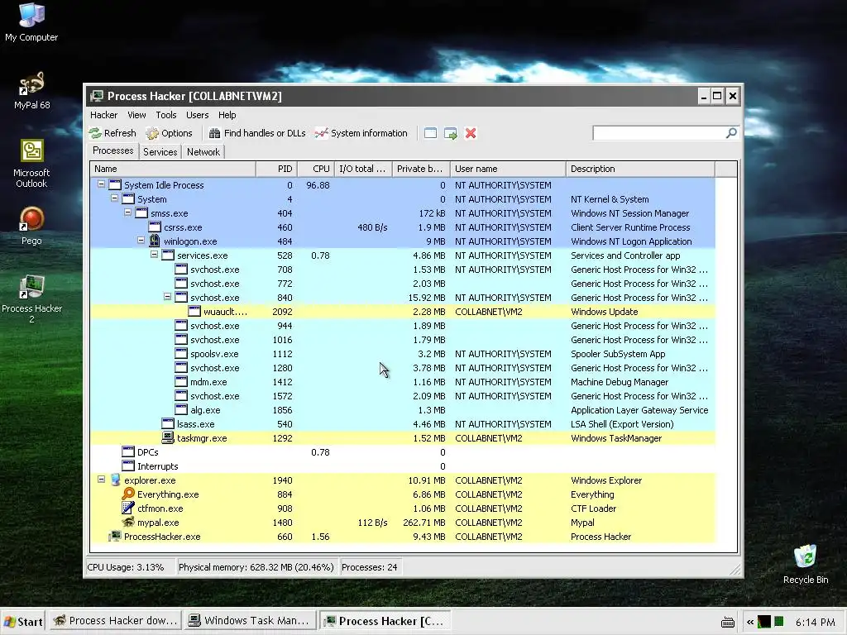Viewport: 847px width, 635px height.
Task: Click Find handles or DLLs
Action: click(x=257, y=133)
